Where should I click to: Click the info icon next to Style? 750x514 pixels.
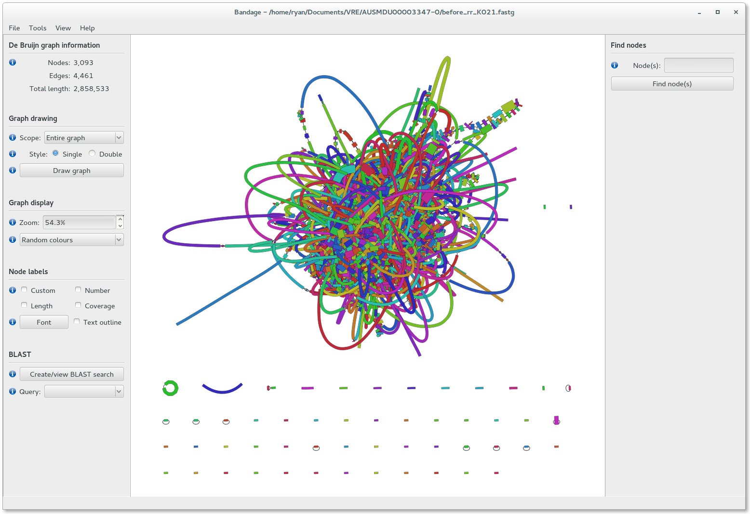tap(13, 154)
